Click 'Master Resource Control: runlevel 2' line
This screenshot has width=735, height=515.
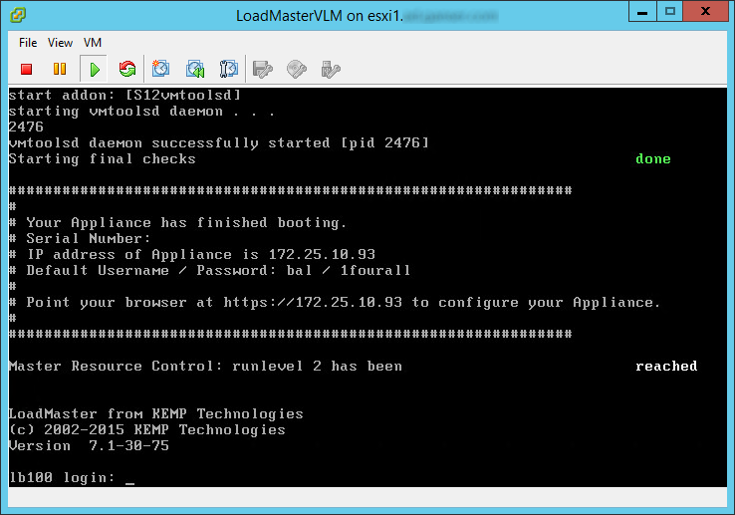click(205, 366)
